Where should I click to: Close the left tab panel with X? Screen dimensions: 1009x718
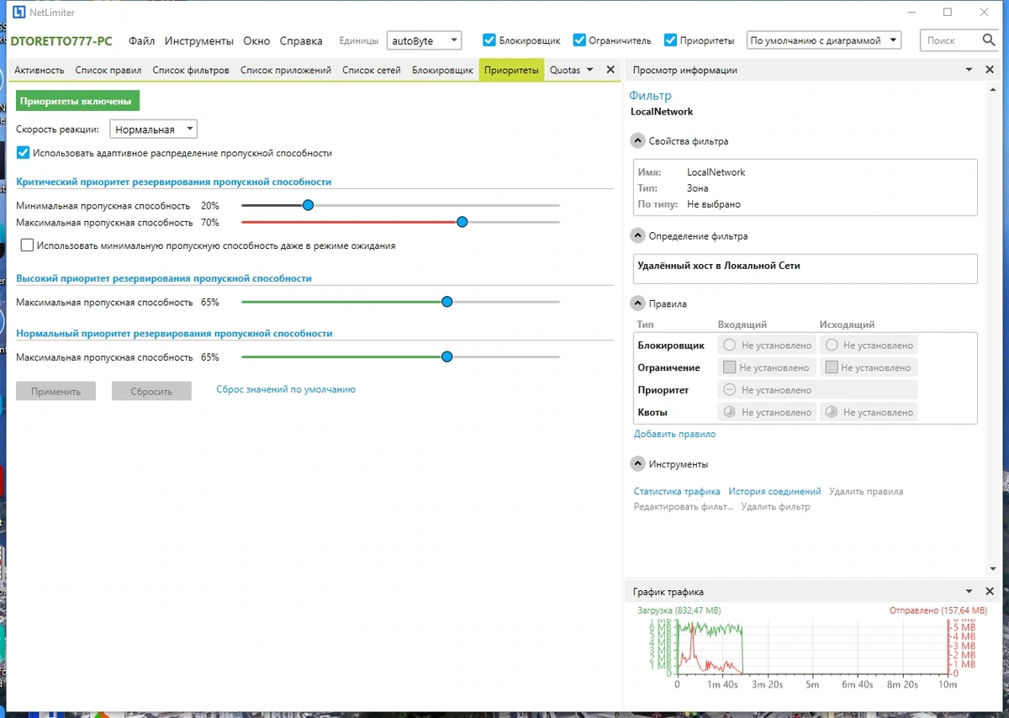tap(611, 70)
